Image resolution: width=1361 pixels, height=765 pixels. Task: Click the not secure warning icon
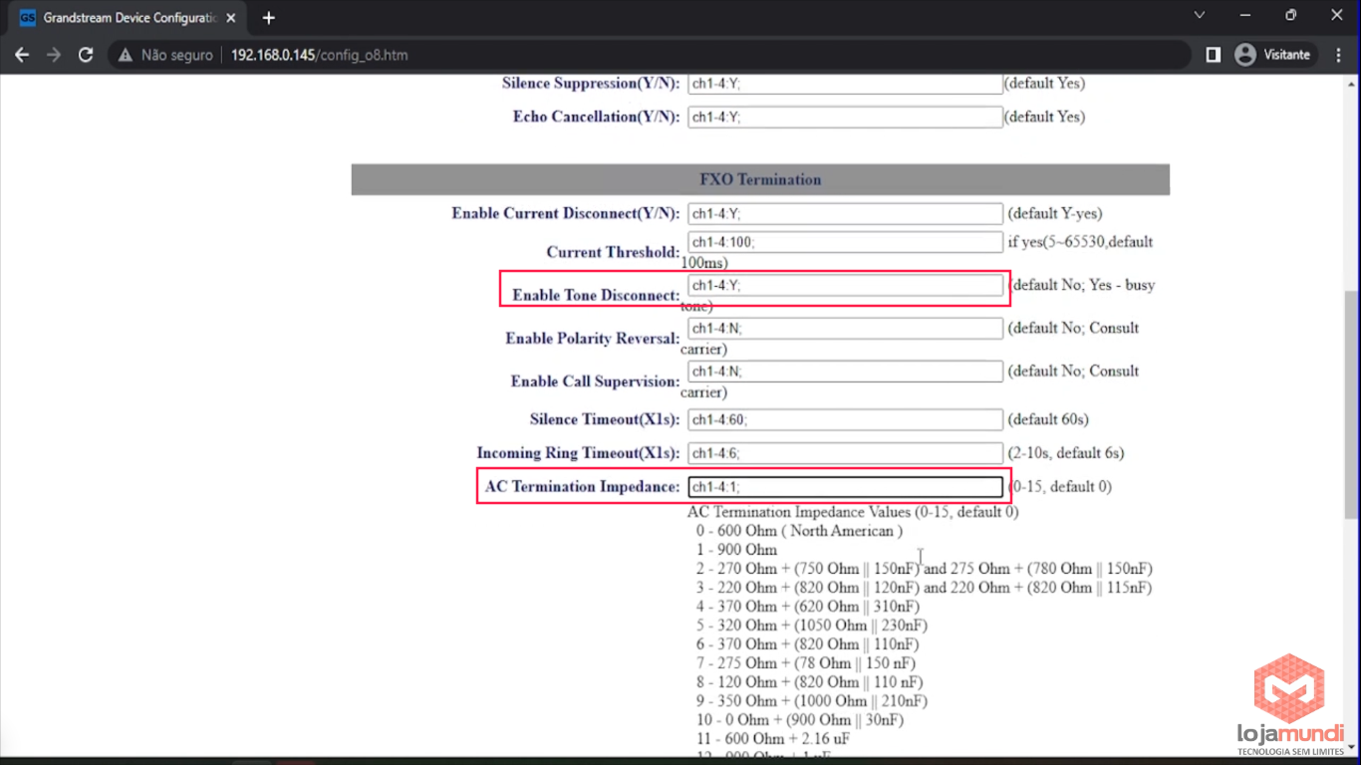tap(126, 55)
